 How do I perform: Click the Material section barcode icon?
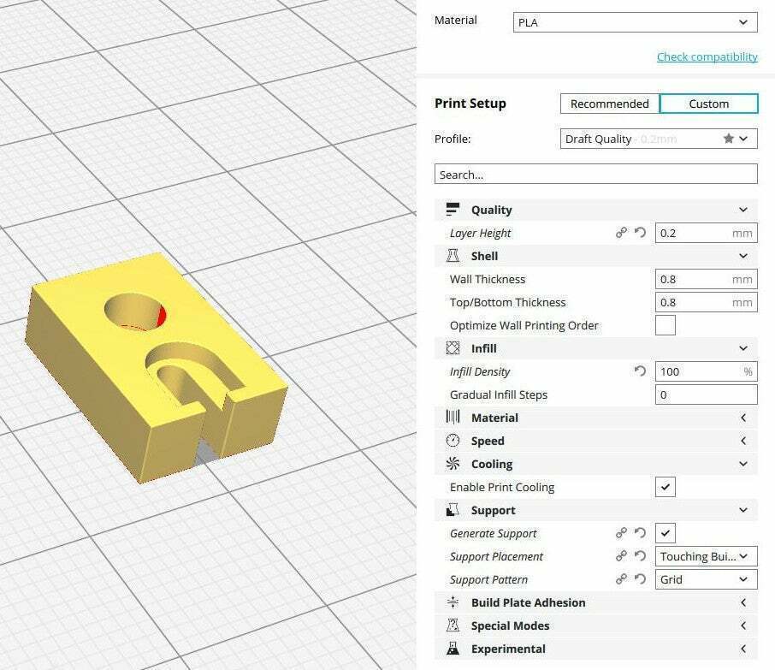point(453,417)
